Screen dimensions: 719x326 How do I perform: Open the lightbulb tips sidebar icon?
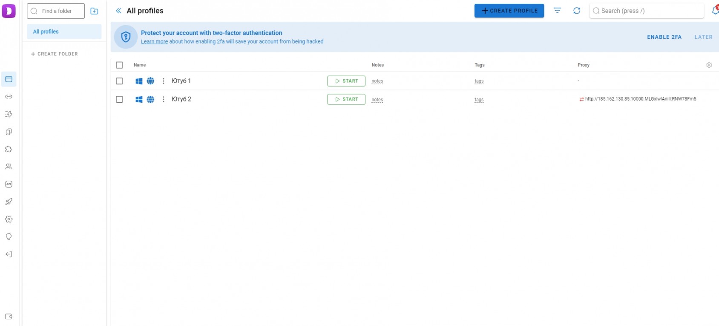coord(9,237)
